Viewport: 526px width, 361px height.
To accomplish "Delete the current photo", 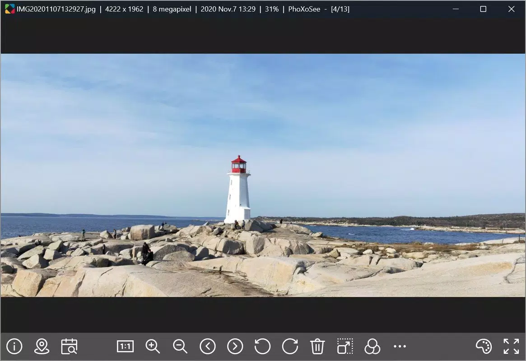I will point(317,346).
